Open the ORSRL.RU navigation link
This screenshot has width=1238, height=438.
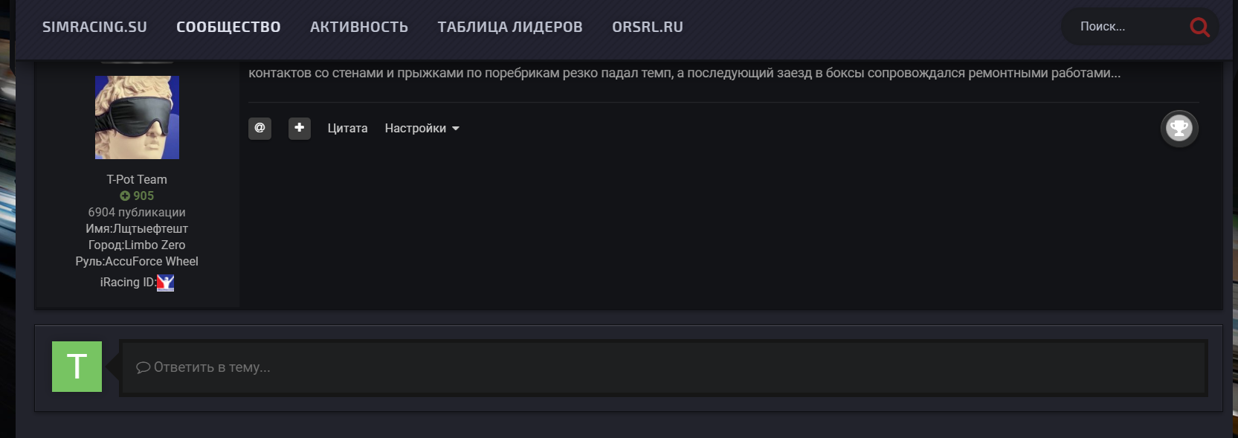click(648, 27)
